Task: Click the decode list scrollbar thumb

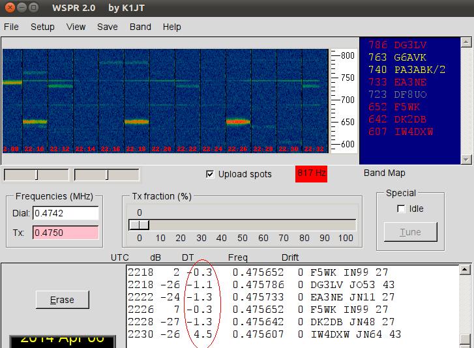Action: [x=465, y=340]
